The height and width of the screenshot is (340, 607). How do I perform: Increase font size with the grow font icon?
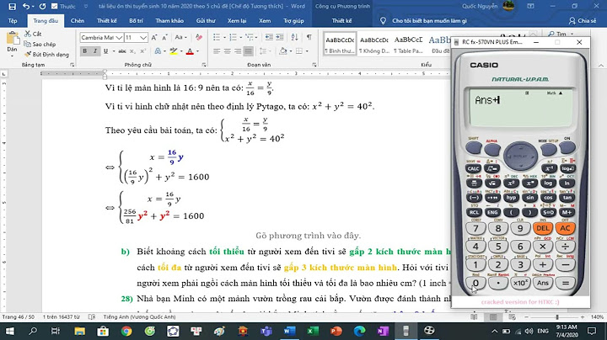point(154,38)
